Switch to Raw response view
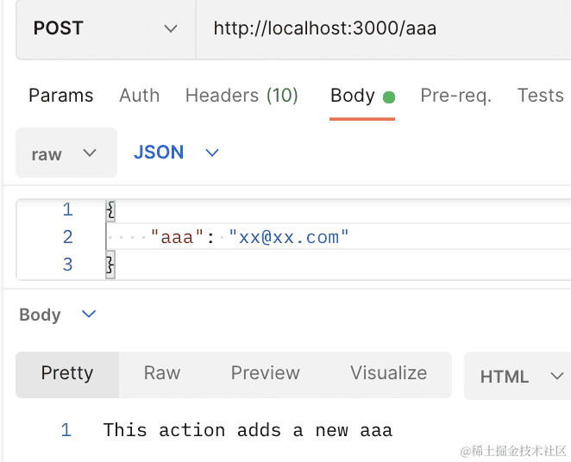Image resolution: width=571 pixels, height=462 pixels. (162, 373)
